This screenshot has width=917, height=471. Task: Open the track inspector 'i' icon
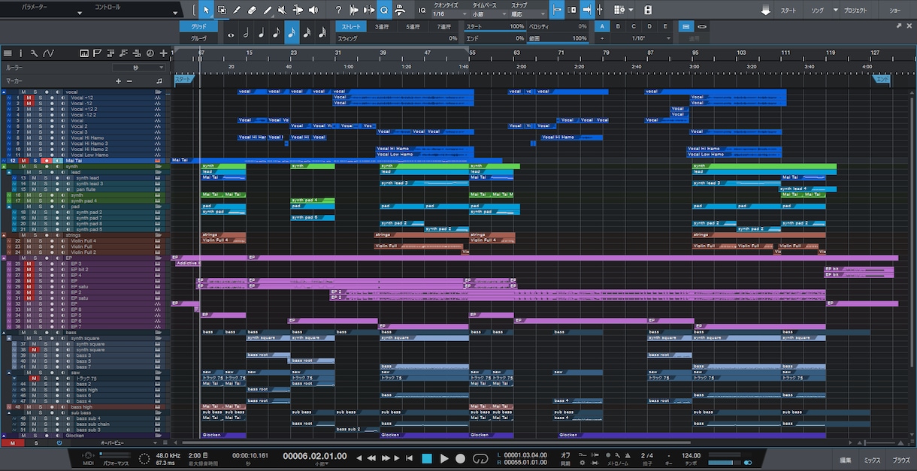(21, 53)
